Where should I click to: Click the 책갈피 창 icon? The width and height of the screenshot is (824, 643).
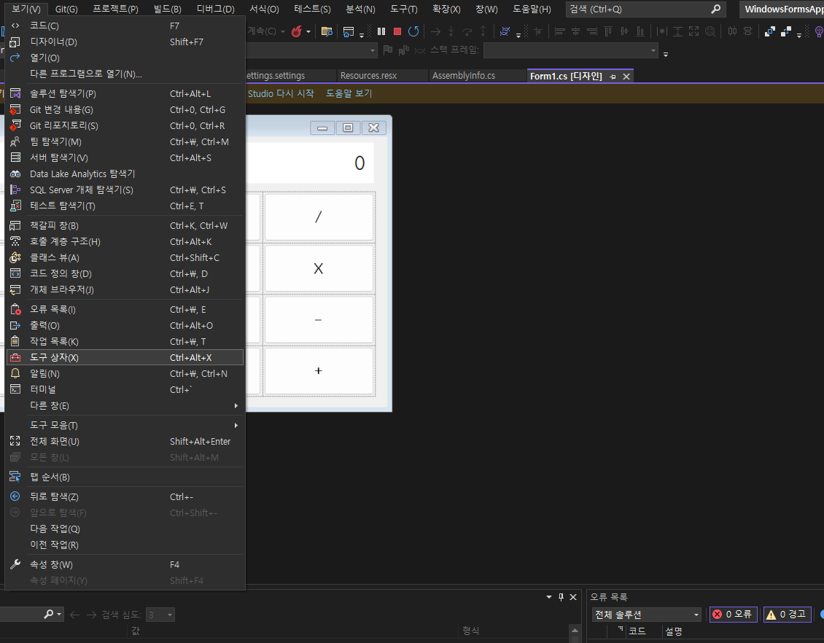(15, 225)
